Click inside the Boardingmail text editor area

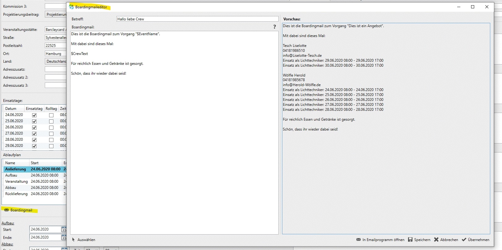coord(174,133)
